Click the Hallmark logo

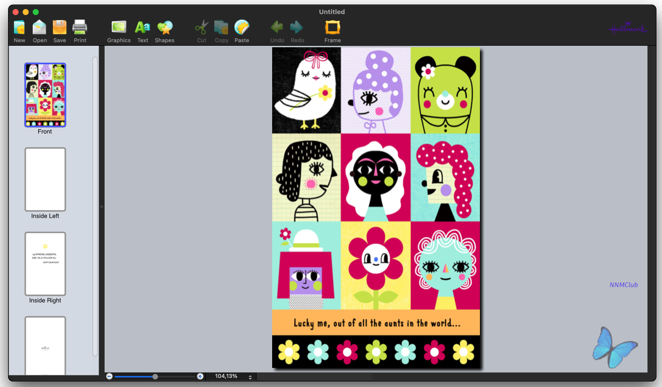coord(627,28)
